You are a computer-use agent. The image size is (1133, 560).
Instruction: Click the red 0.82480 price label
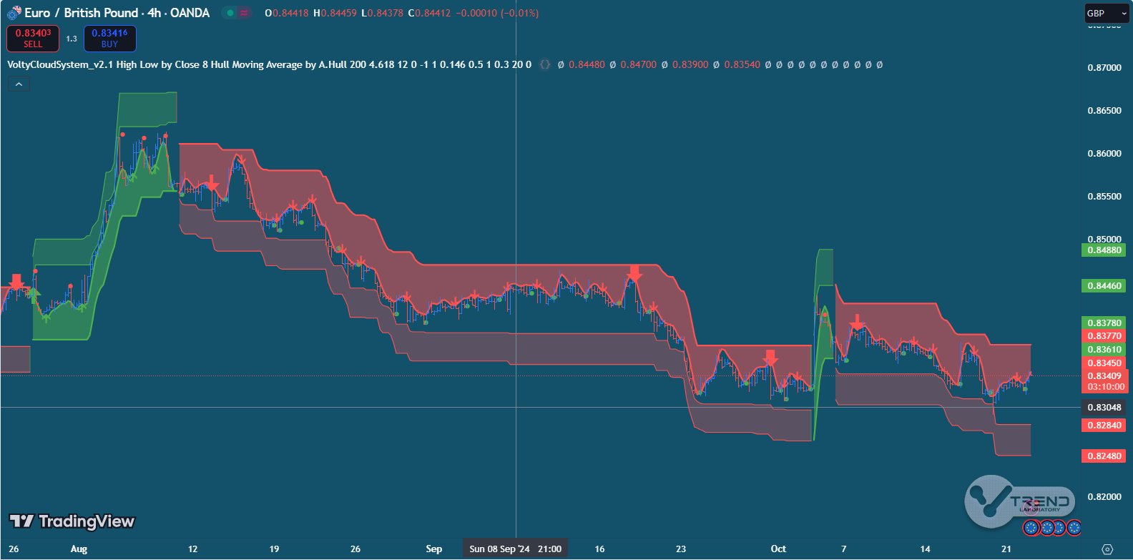pyautogui.click(x=1104, y=456)
